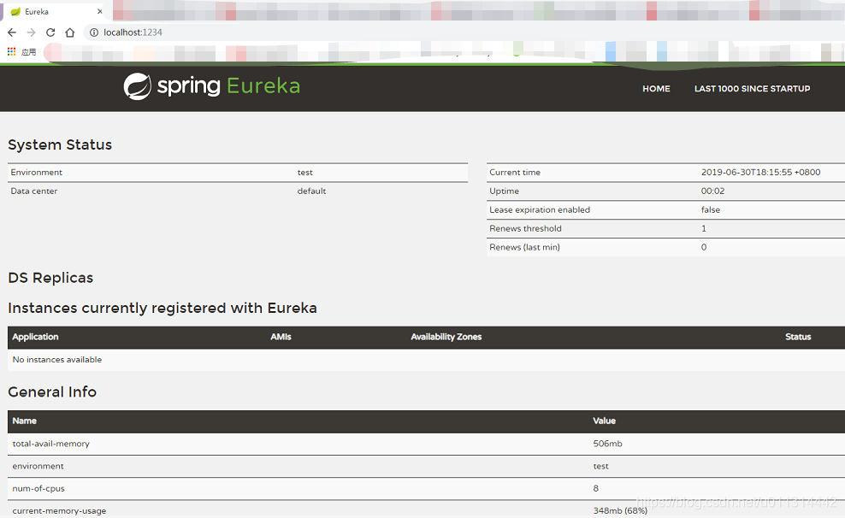
Task: Click the System Status heading
Action: (60, 144)
